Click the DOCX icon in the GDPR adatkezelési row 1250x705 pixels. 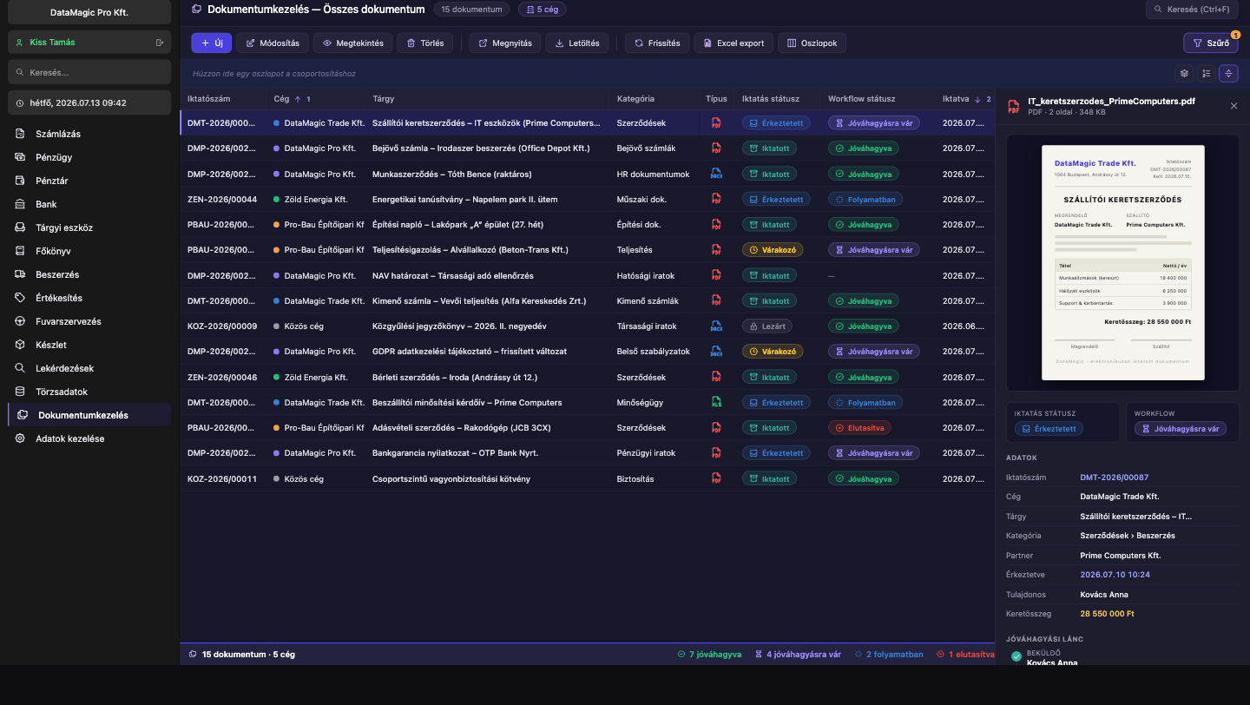click(x=716, y=352)
